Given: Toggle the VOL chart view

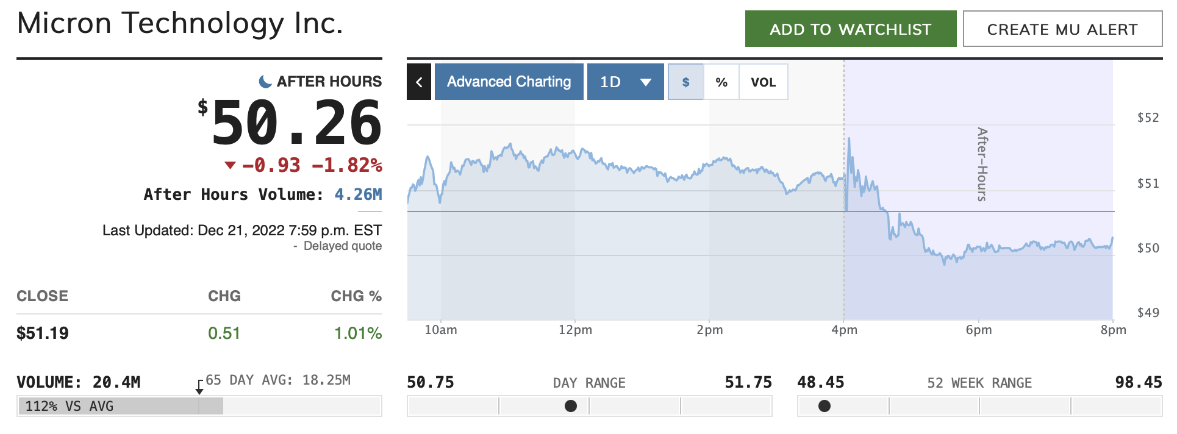Looking at the screenshot, I should 763,82.
